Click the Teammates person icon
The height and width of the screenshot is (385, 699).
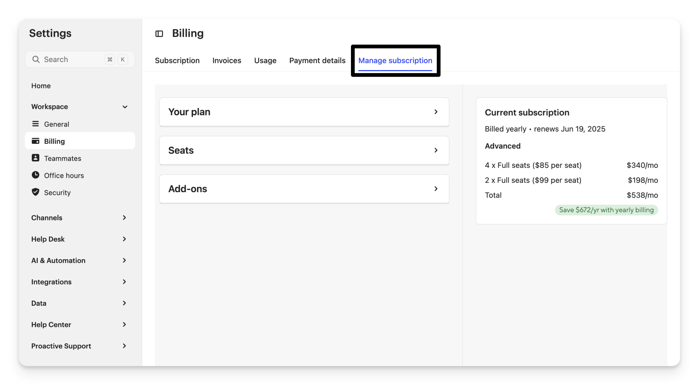(35, 158)
